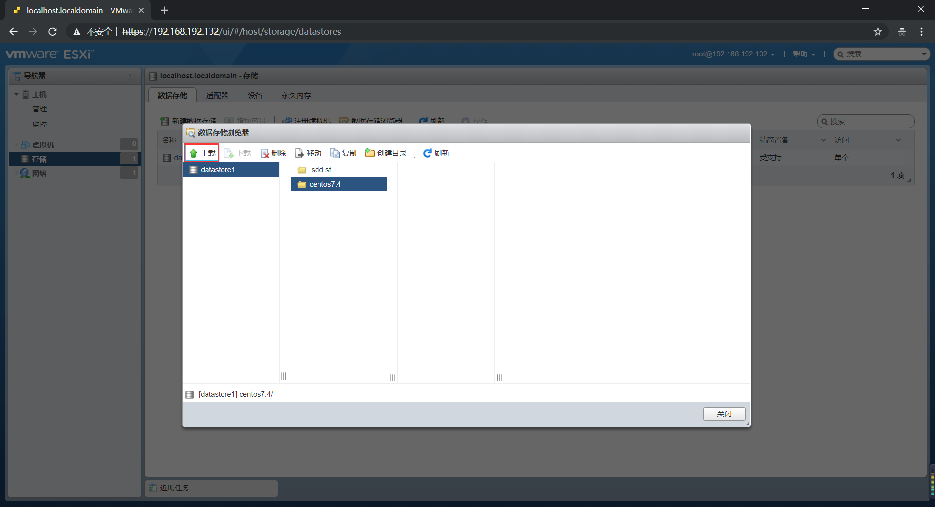Open the browser three-dot menu
935x507 pixels.
[x=921, y=32]
